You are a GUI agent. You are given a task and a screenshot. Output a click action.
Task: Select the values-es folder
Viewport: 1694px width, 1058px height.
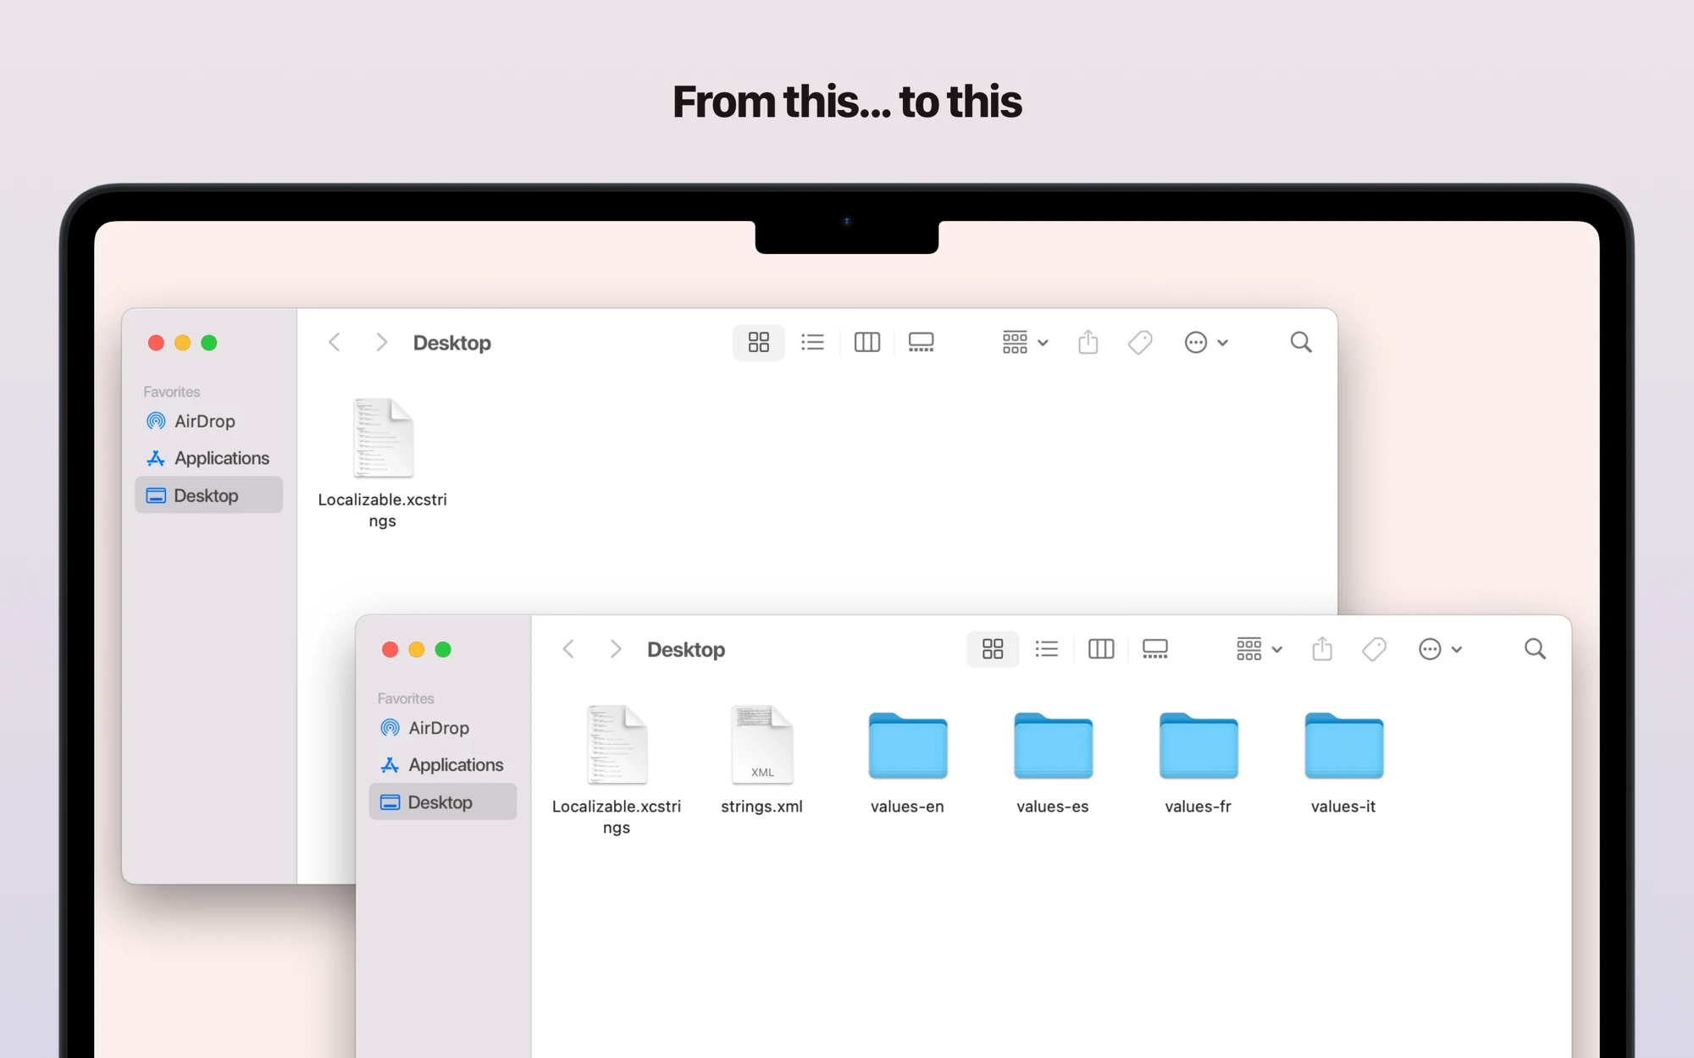pyautogui.click(x=1053, y=763)
